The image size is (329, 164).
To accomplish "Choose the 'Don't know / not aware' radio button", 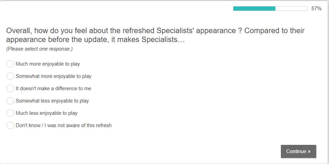I will (x=10, y=125).
